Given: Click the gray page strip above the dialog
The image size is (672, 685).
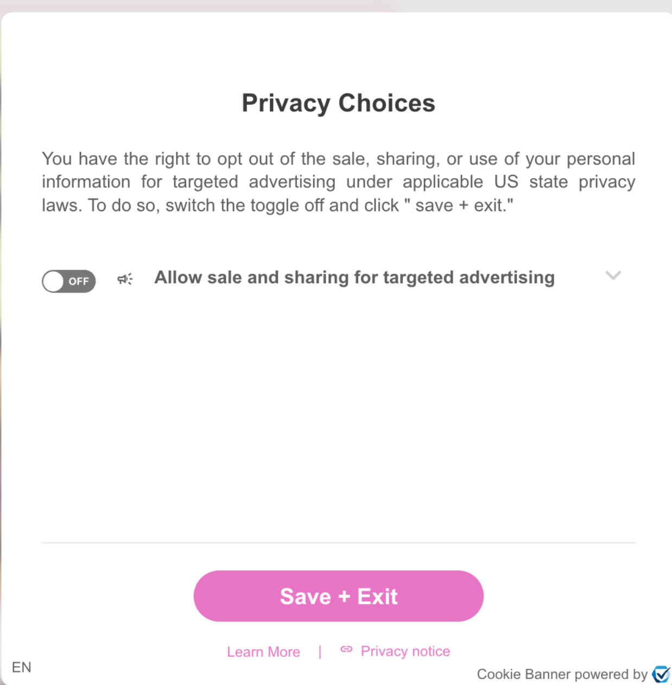Looking at the screenshot, I should (336, 5).
